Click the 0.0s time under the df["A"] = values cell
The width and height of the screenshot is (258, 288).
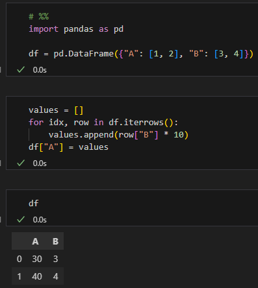click(x=40, y=163)
